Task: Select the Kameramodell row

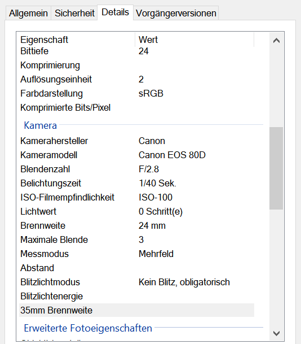Action: 136,155
